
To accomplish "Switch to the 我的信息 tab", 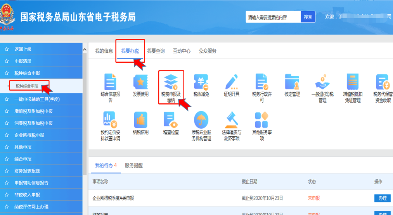I will (x=104, y=51).
